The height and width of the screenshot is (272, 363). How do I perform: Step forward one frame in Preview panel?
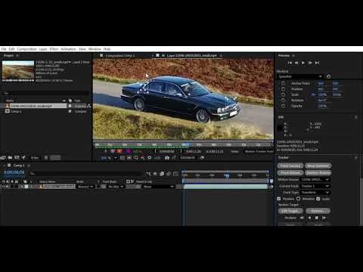click(x=310, y=63)
